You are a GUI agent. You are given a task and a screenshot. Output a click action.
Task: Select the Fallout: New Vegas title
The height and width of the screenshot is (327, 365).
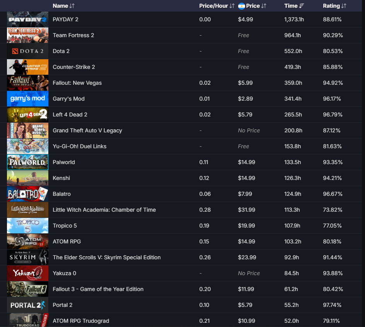pyautogui.click(x=77, y=83)
